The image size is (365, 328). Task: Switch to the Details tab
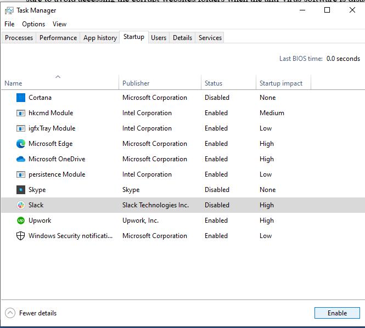182,38
